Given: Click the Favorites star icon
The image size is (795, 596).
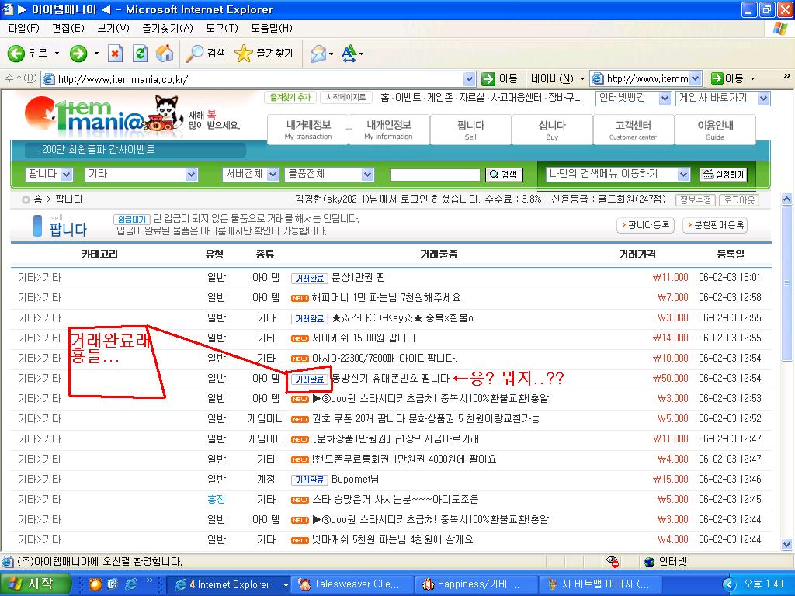Looking at the screenshot, I should (x=243, y=54).
